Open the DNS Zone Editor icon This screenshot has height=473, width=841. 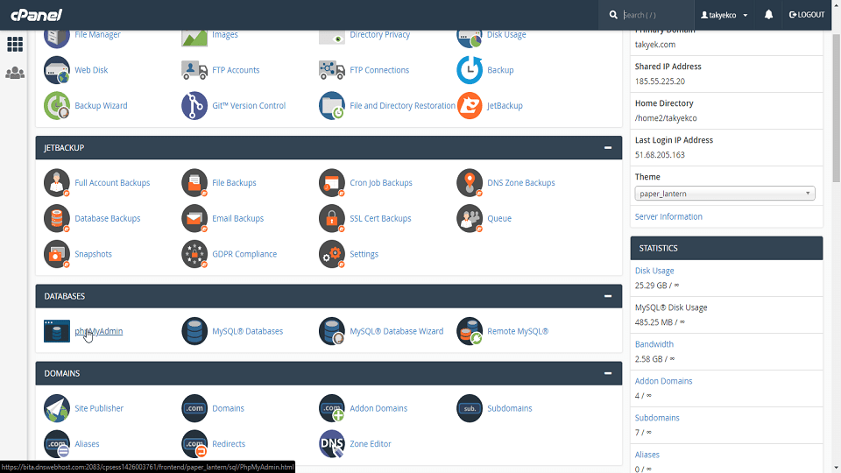(x=331, y=443)
